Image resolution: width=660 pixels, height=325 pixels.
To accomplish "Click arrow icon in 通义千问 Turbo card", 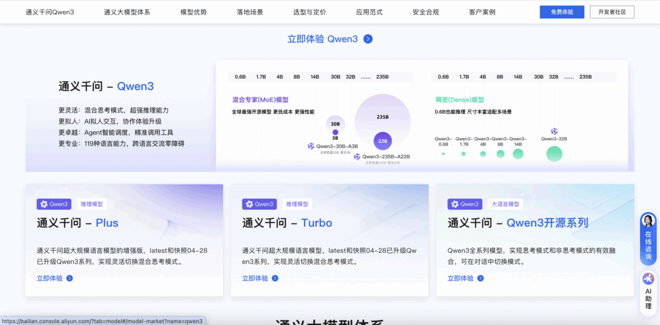I will 275,278.
